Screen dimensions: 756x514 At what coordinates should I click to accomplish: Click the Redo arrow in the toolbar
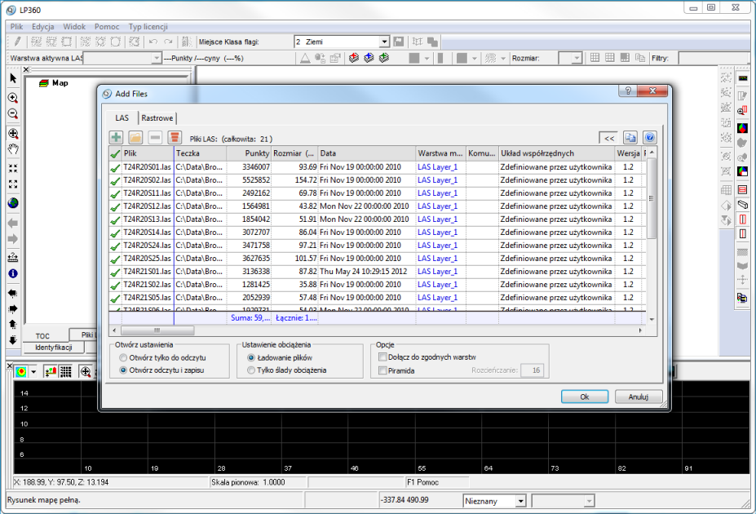[168, 42]
